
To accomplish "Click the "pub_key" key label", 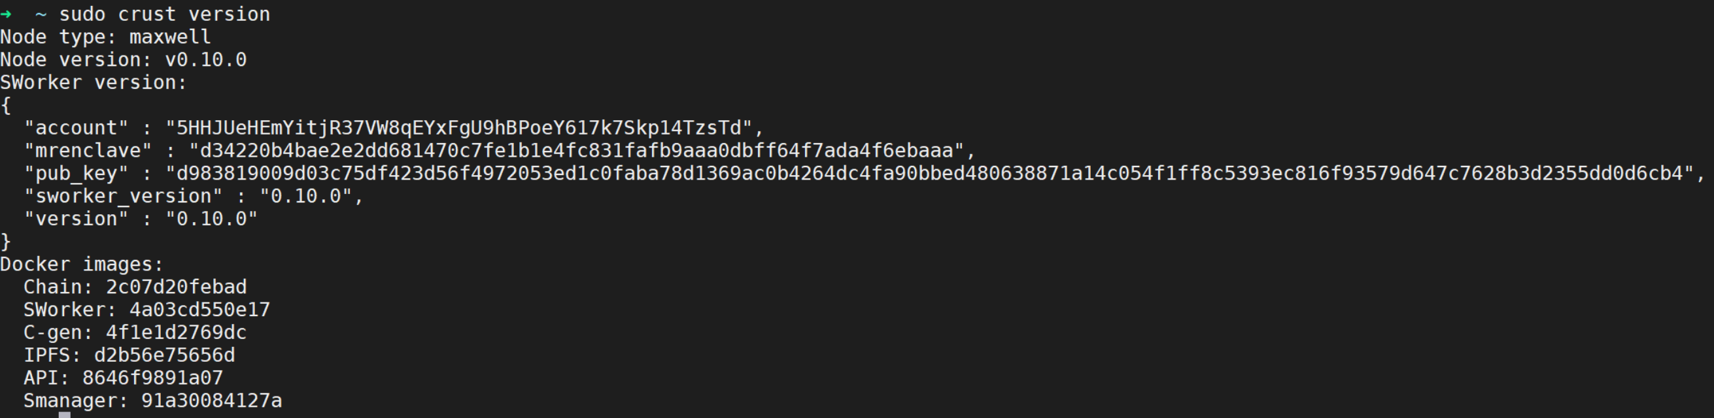I will (x=76, y=174).
